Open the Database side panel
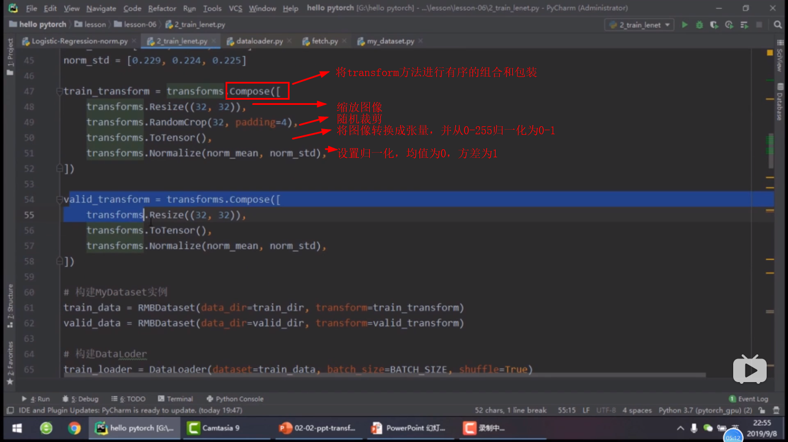 [x=779, y=102]
